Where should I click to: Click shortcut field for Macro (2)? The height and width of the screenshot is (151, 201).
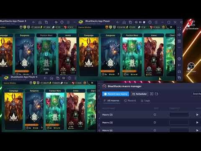(x=179, y=115)
